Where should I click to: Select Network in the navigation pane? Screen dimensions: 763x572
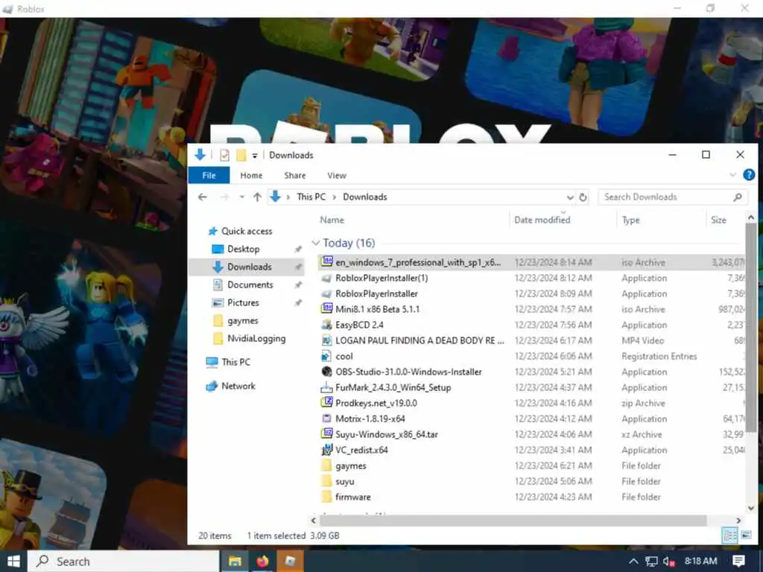(x=238, y=387)
